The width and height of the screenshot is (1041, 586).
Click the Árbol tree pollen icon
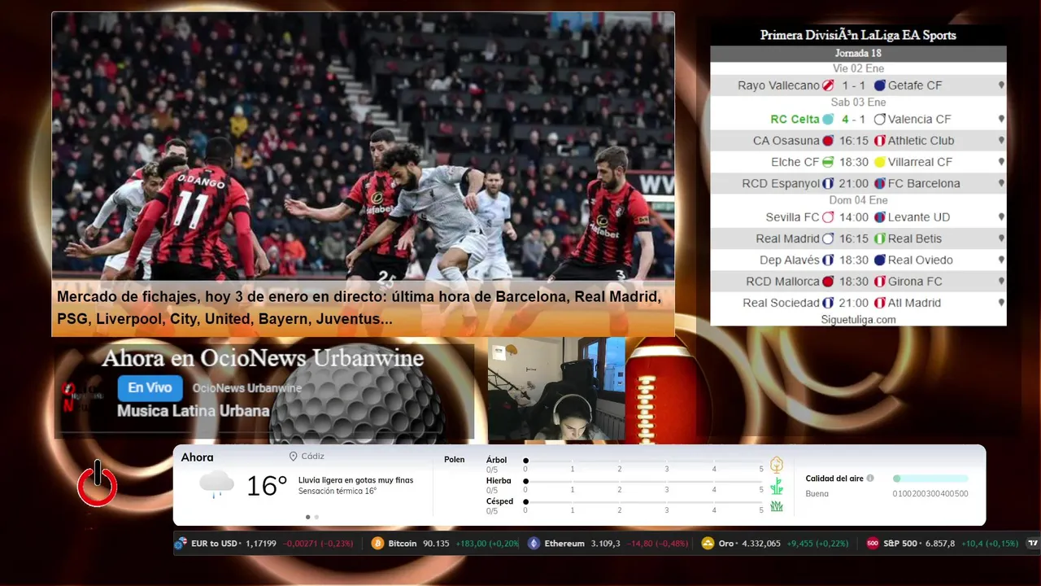pos(777,465)
